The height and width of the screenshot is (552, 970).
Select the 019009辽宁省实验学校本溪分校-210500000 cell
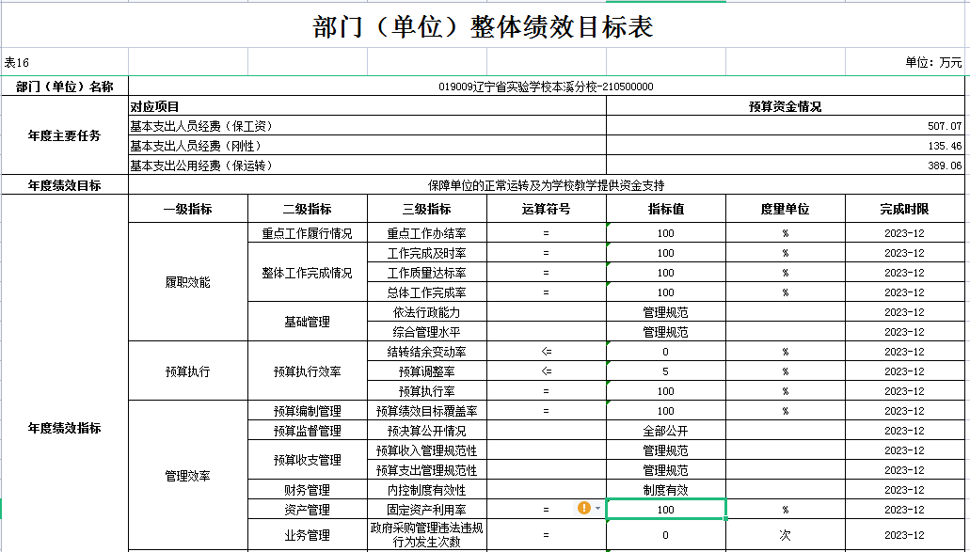547,87
